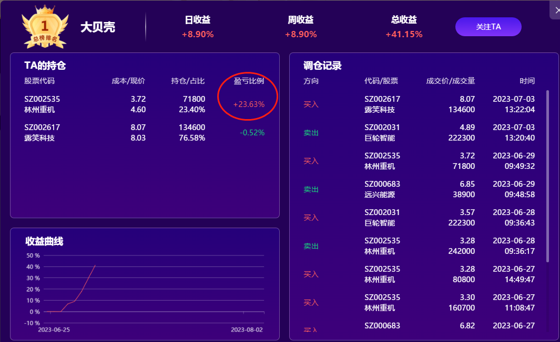Click the timestamp 2023-07-03 13:22:04
This screenshot has height=342, width=560.
[x=514, y=104]
